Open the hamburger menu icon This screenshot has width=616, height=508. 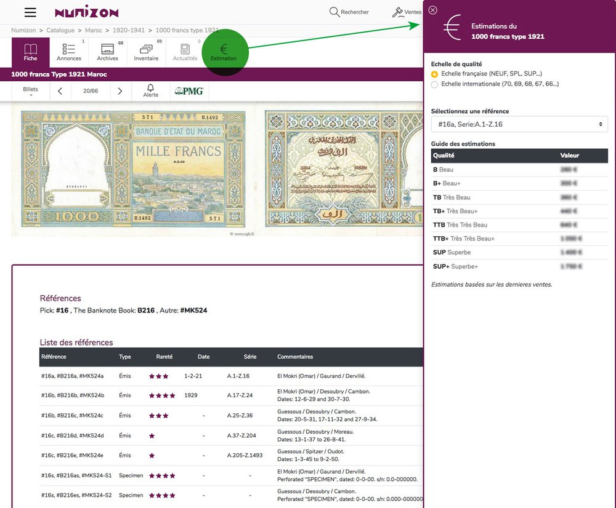pyautogui.click(x=30, y=12)
